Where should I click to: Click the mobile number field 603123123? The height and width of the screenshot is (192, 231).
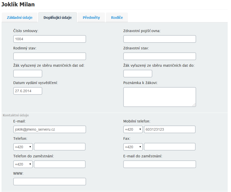[170, 129]
